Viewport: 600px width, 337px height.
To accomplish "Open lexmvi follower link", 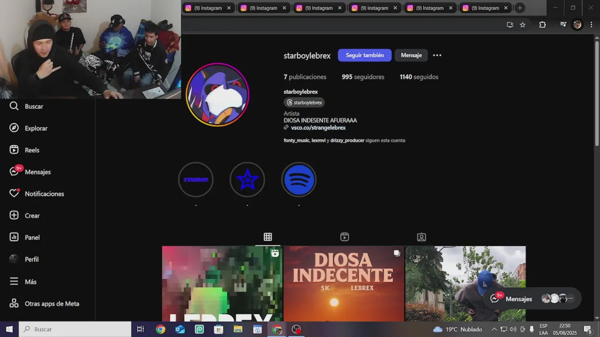I will tap(318, 140).
